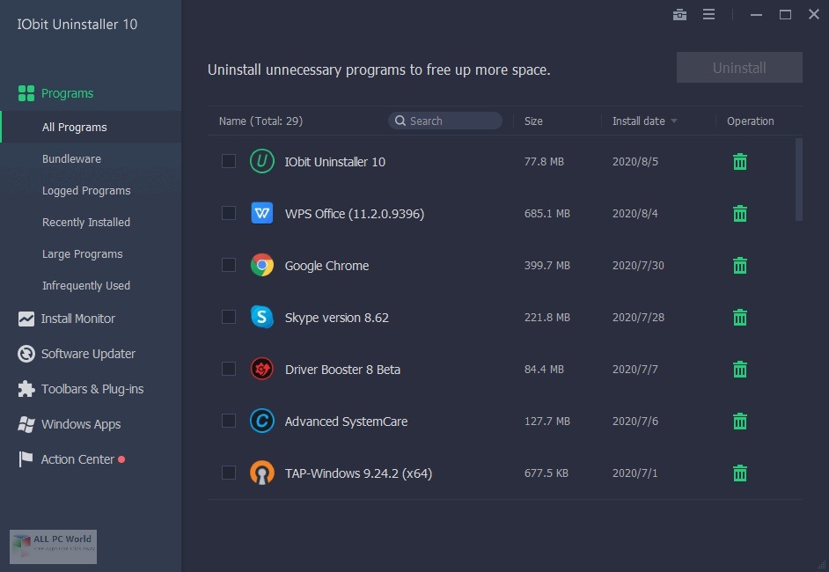
Task: Select the Driver Booster 8 Beta name
Action: pos(342,370)
